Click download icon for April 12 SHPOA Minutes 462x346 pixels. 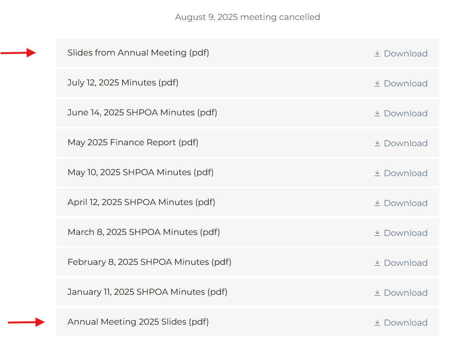pos(377,203)
